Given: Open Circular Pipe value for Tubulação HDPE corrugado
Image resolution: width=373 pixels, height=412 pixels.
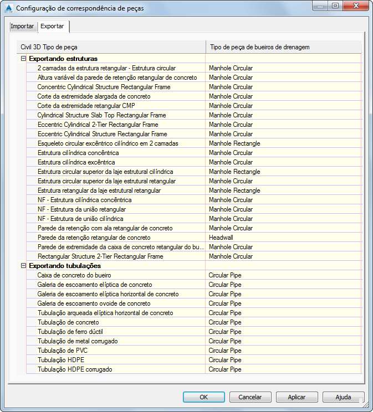Looking at the screenshot, I should 284,369.
